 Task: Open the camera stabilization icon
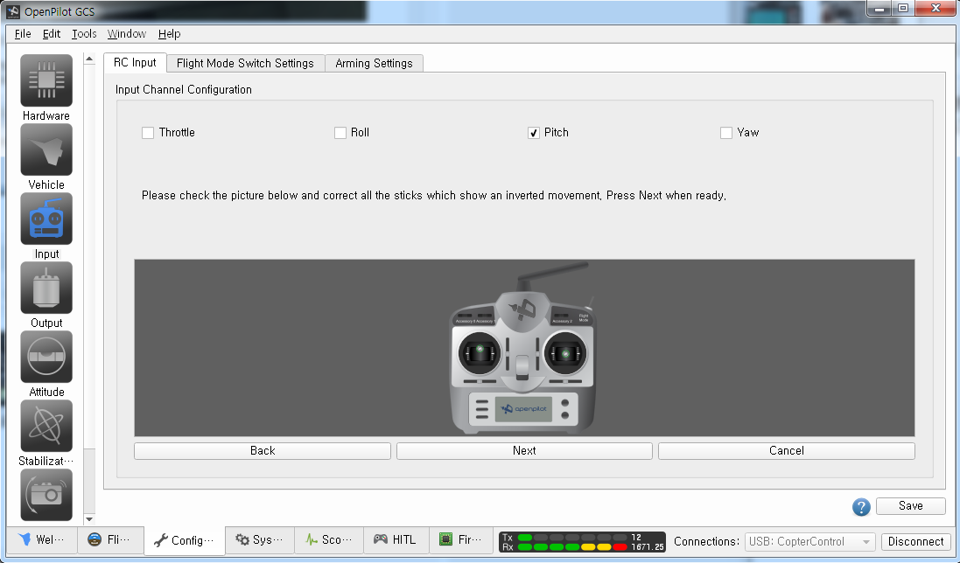pyautogui.click(x=46, y=495)
